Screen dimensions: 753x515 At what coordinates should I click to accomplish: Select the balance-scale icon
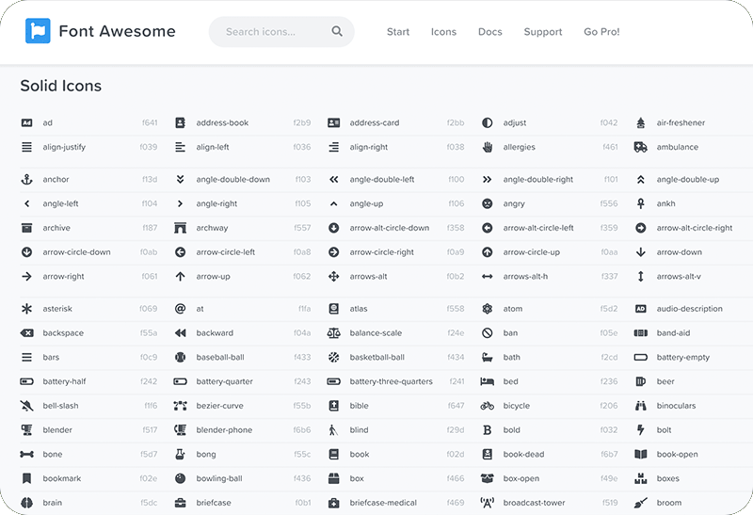tap(334, 333)
